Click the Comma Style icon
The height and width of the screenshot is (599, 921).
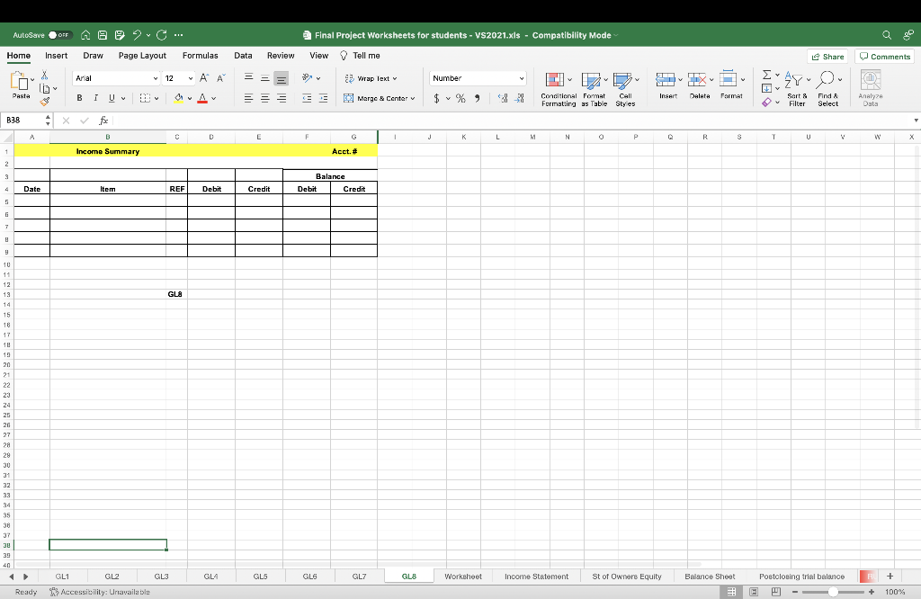tap(477, 98)
